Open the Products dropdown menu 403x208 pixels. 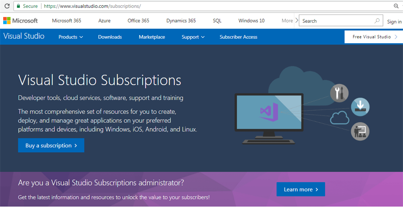[x=71, y=37]
